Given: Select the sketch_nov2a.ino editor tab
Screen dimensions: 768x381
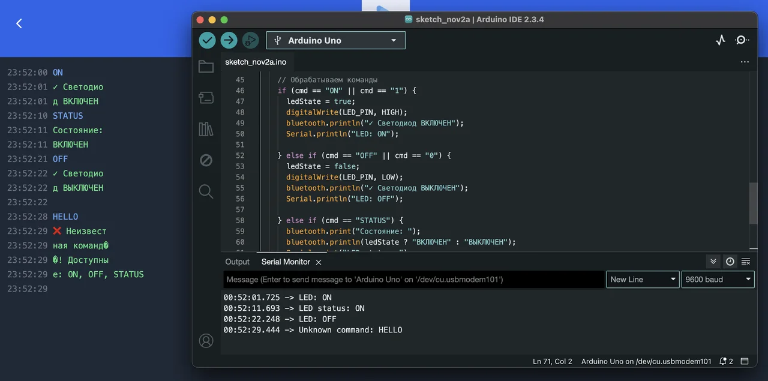Looking at the screenshot, I should 256,62.
